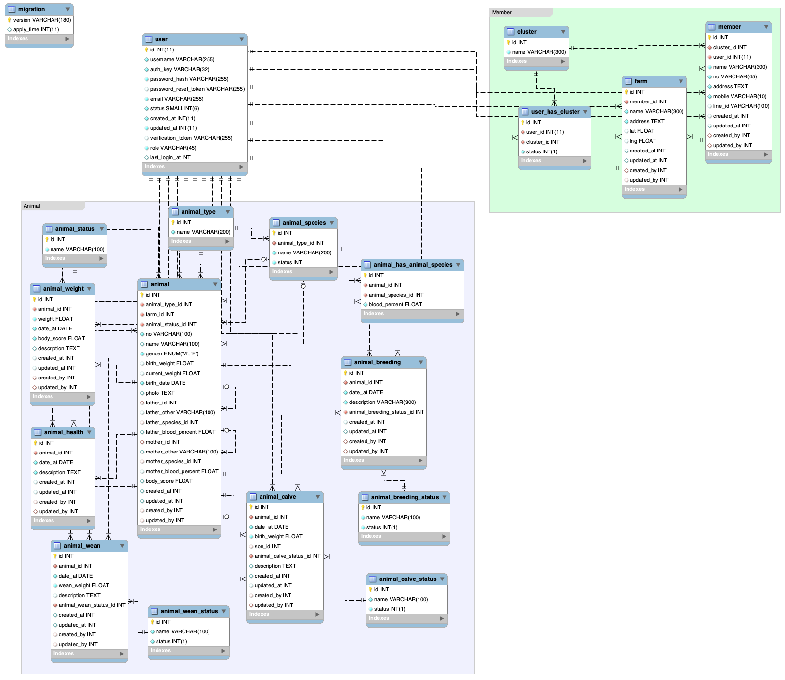The height and width of the screenshot is (680, 785).
Task: Expand Indexes in the farm table
Action: (x=680, y=189)
